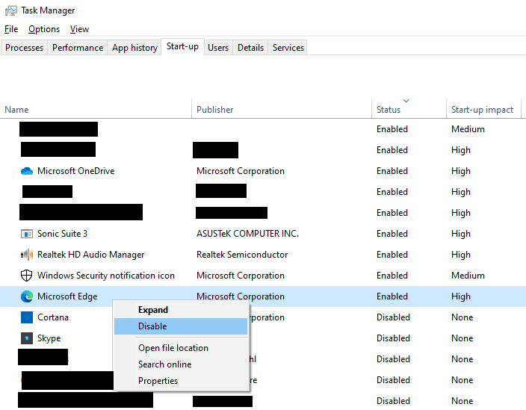Click the Windows Security shield icon

pyautogui.click(x=26, y=276)
